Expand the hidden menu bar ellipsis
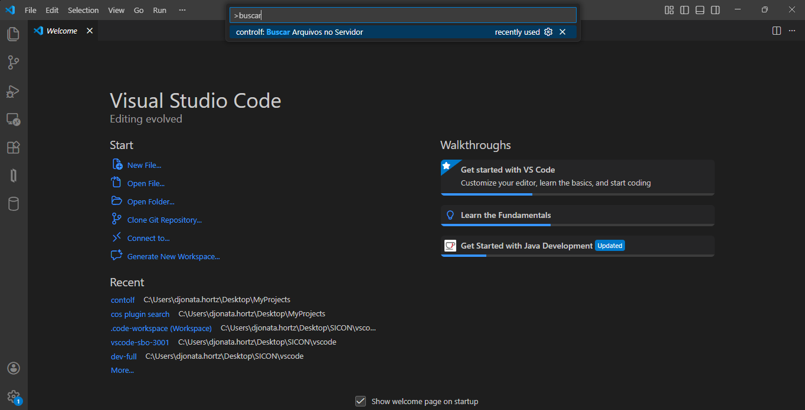 pyautogui.click(x=182, y=10)
